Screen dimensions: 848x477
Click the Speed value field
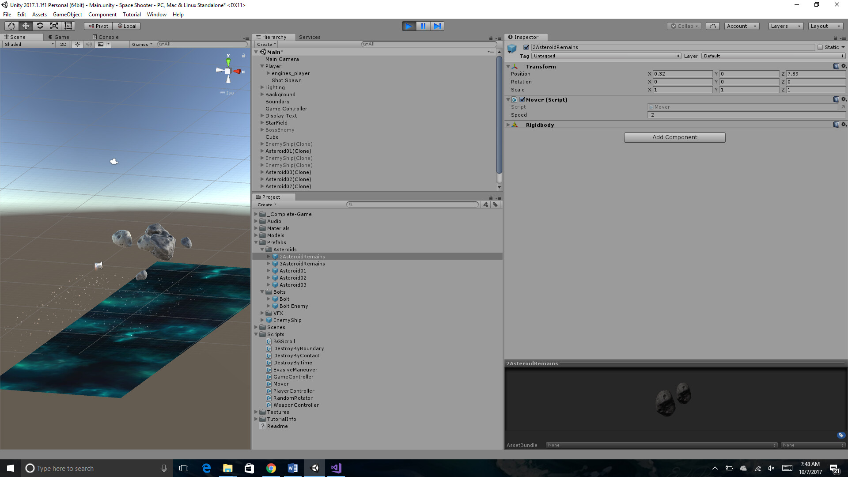746,115
